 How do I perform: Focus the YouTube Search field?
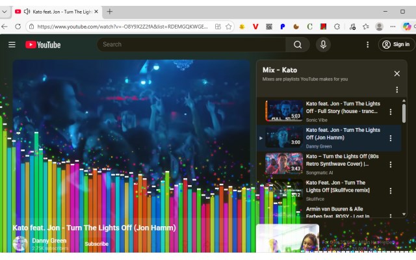click(192, 45)
